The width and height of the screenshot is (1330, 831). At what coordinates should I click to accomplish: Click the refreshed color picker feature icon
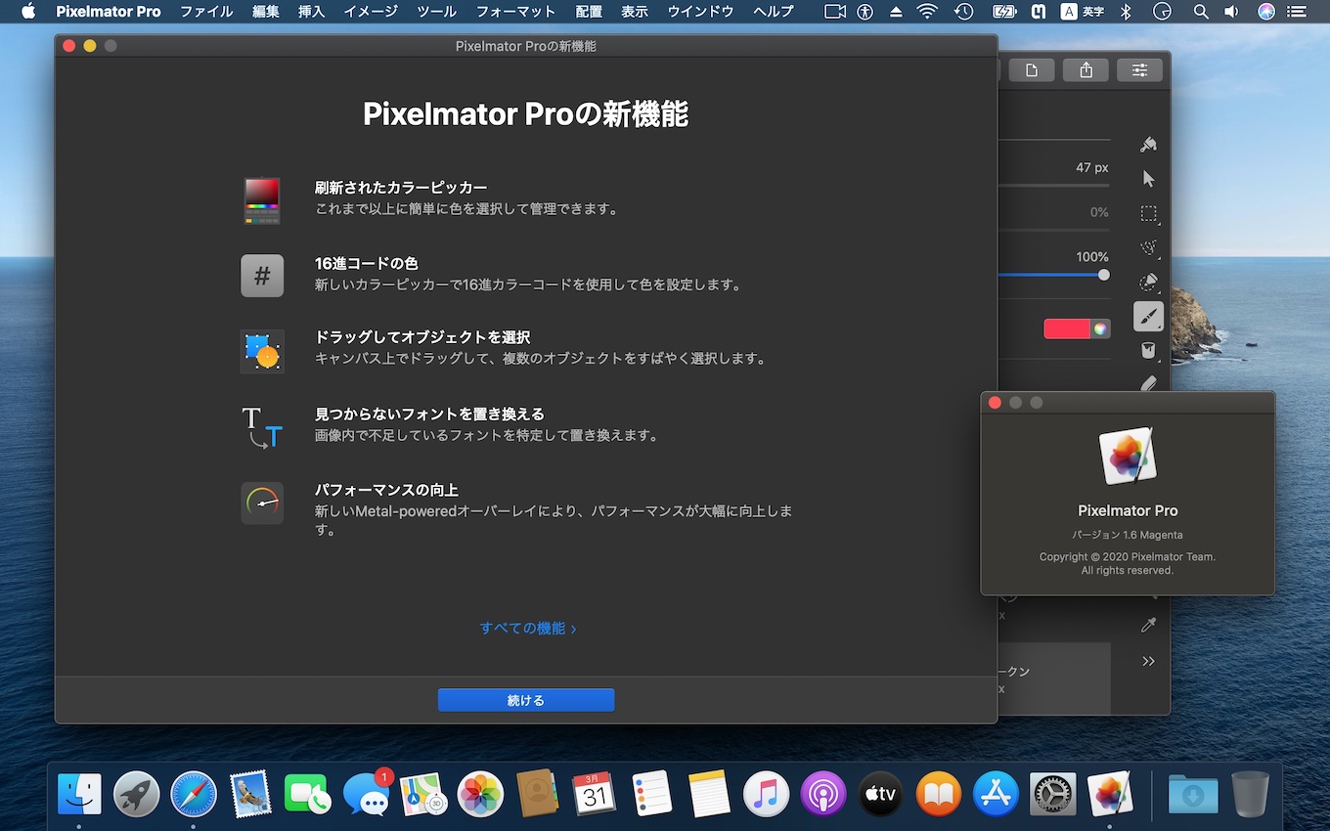(x=262, y=200)
